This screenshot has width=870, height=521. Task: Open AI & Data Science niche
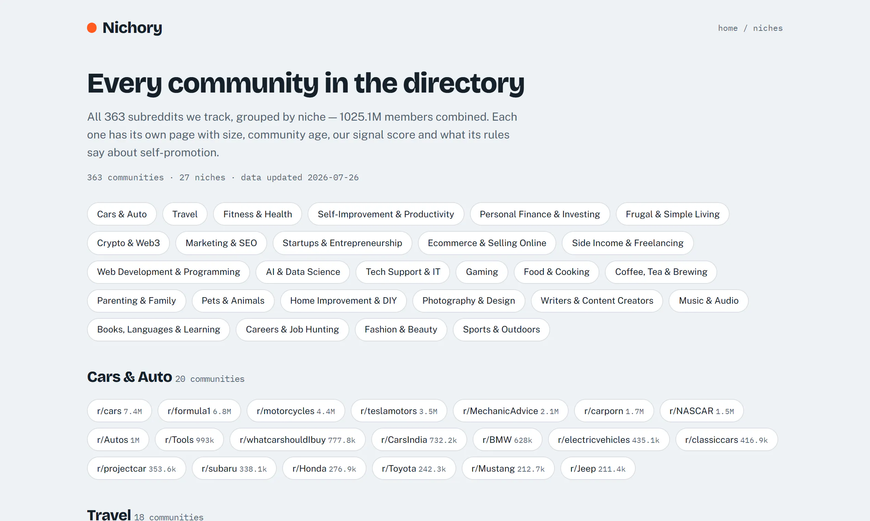[303, 272]
